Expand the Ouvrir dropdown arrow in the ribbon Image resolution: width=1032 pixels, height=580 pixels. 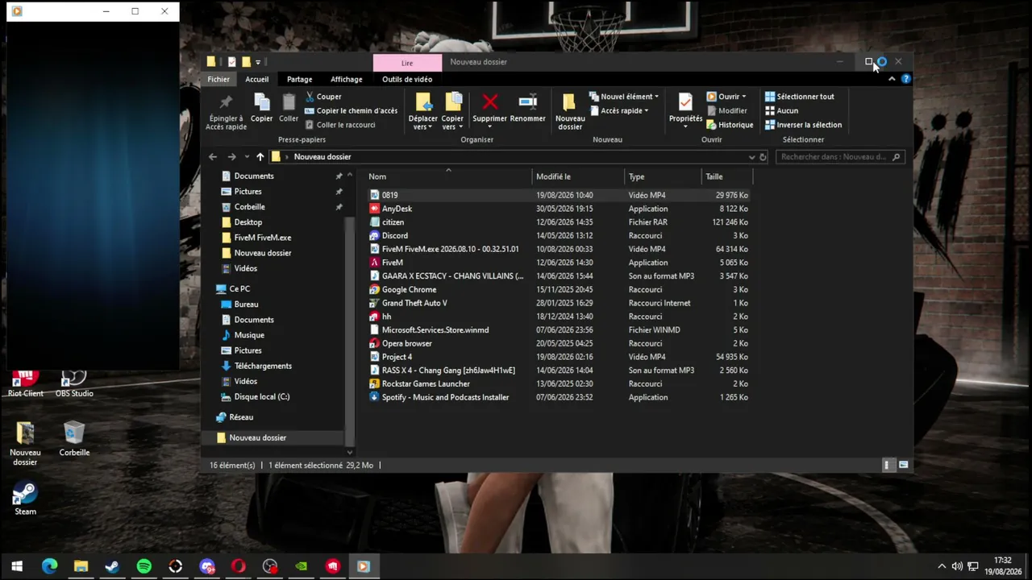(x=743, y=97)
